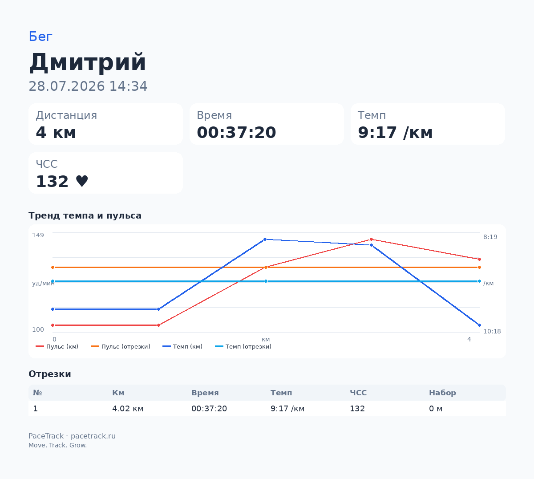This screenshot has height=479, width=534.
Task: Click the light blue Темп (отрезки) swatch
Action: (x=219, y=346)
